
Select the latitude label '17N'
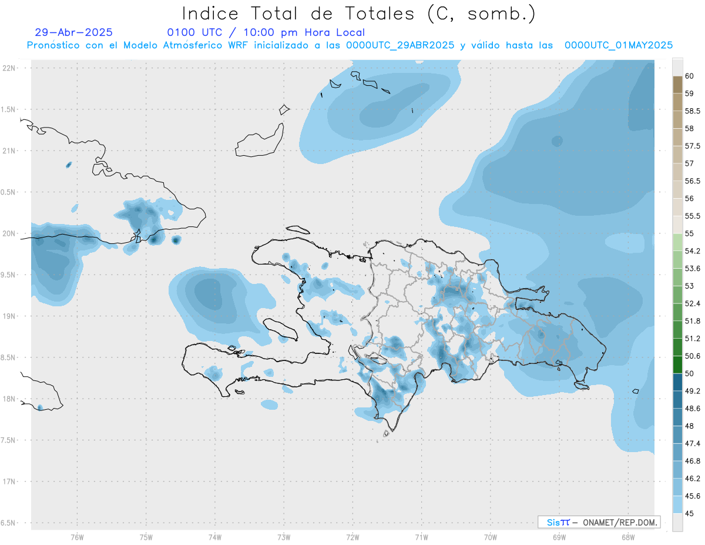(9, 482)
